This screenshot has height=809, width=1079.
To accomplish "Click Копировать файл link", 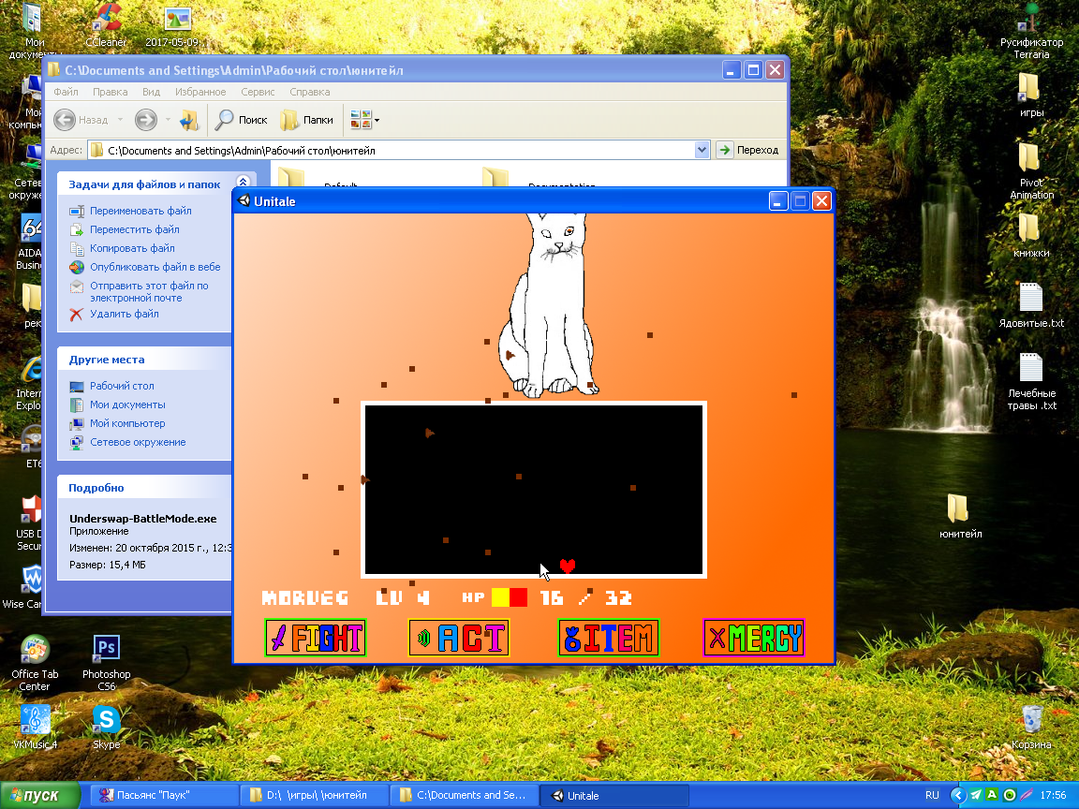I will coord(132,247).
